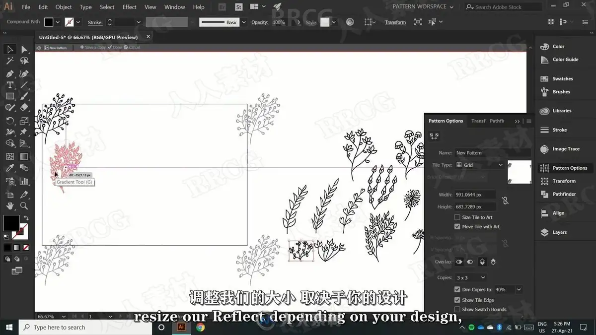Expand the fill color dropdown arrow
The image size is (596, 335).
[x=58, y=22]
